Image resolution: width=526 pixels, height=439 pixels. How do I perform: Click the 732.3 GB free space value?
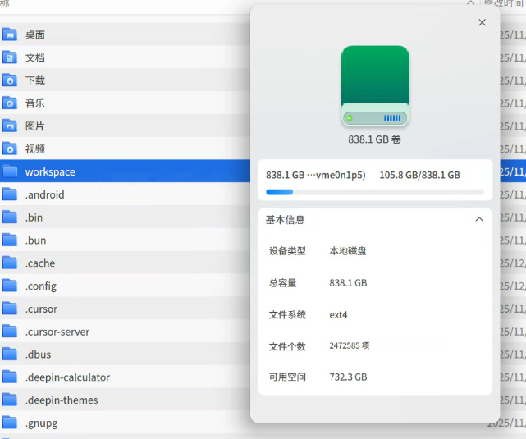tap(348, 377)
